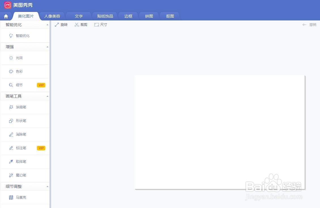Image resolution: width=320 pixels, height=208 pixels.
Task: Collapse the 画笔工具 section
Action: tap(47, 96)
